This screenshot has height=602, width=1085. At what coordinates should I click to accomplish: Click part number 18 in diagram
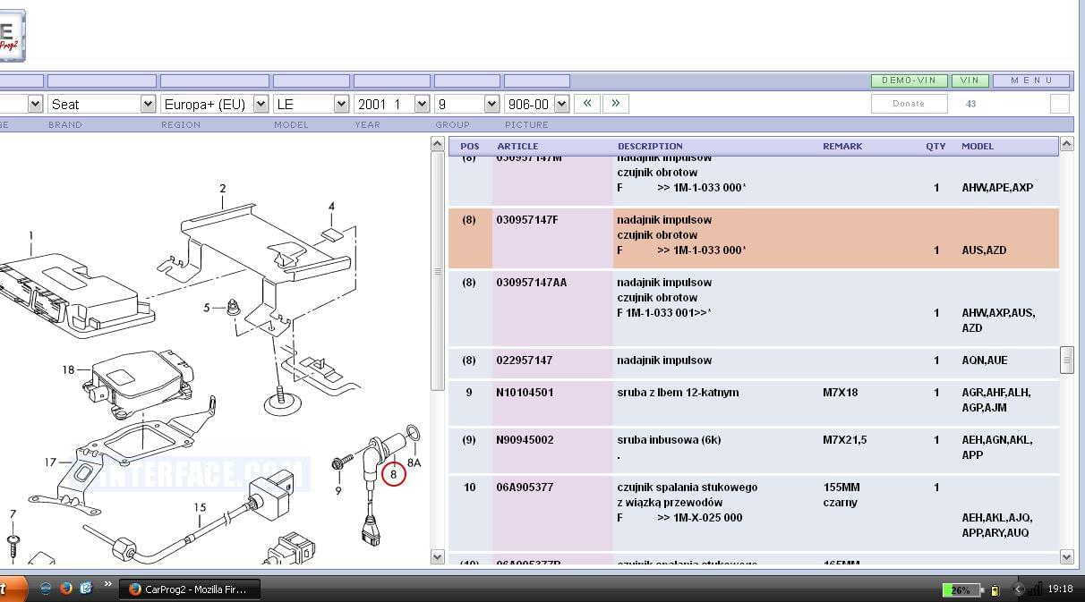pyautogui.click(x=69, y=369)
